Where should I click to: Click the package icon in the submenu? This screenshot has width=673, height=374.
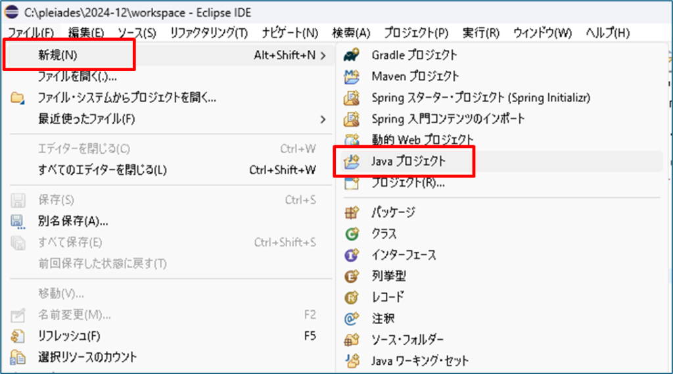pyautogui.click(x=353, y=212)
